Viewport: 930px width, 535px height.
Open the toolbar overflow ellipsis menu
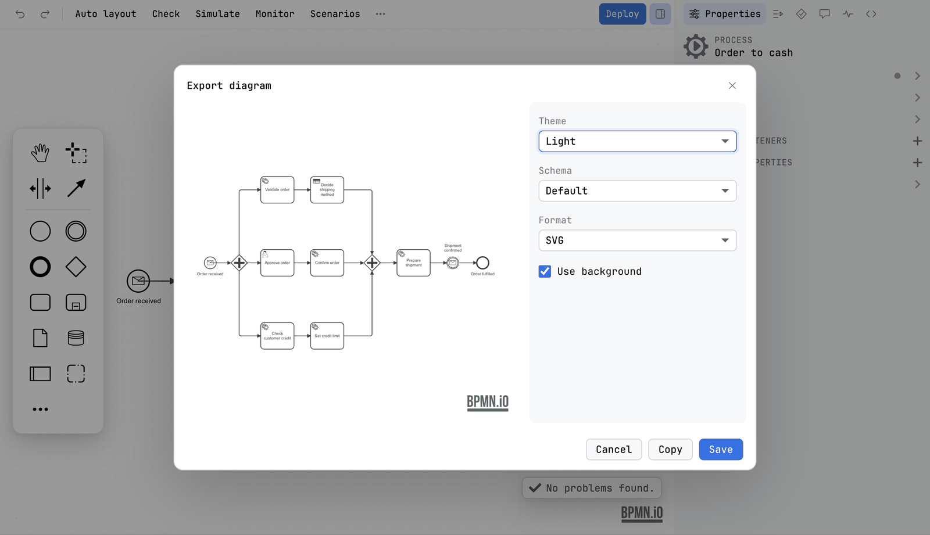381,14
